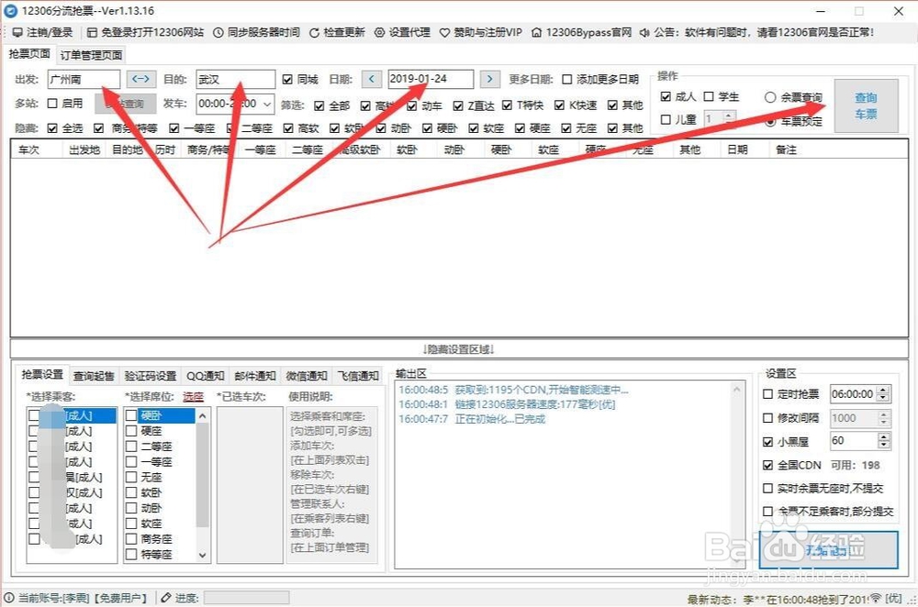This screenshot has width=918, height=607.
Task: Toggle 成人 checkbox
Action: pos(666,96)
